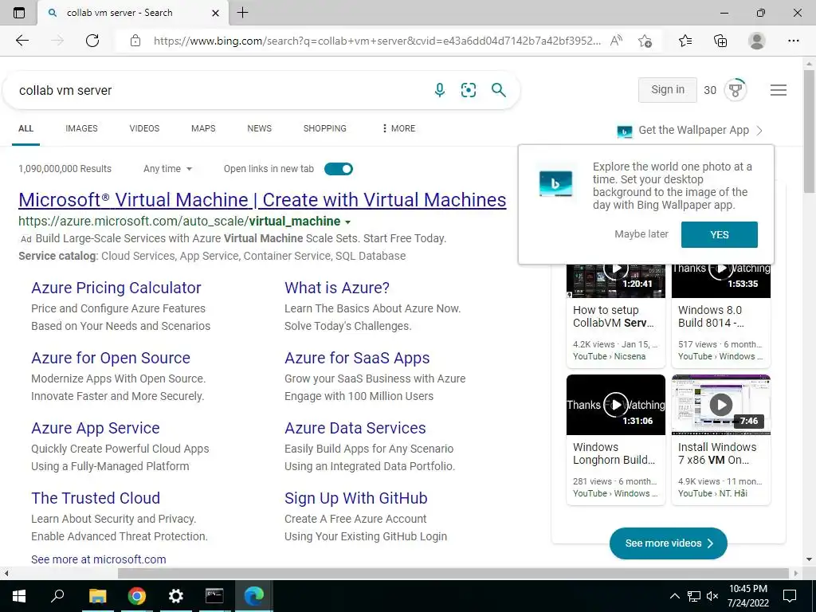
Task: Open the What is Azure? link
Action: pos(337,288)
